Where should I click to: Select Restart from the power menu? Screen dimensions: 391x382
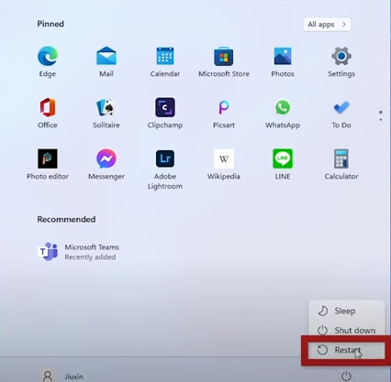346,350
